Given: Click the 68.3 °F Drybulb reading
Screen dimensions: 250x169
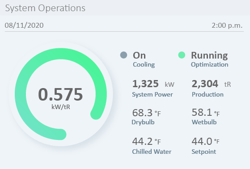Looking at the screenshot, I should (x=146, y=113).
